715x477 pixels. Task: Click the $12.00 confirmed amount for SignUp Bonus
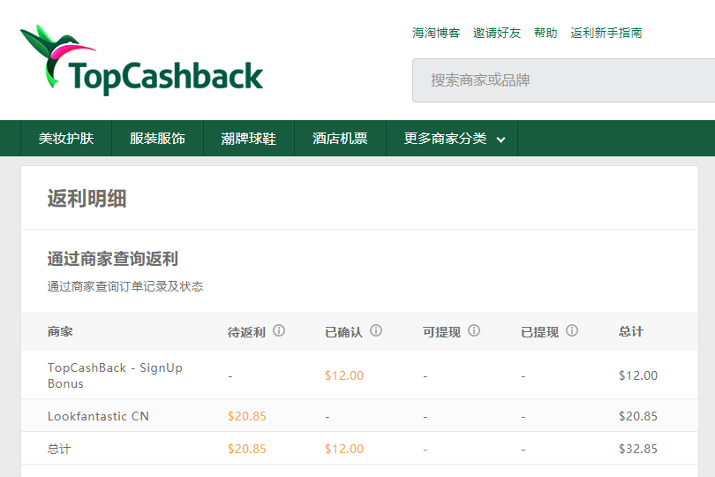coord(344,375)
